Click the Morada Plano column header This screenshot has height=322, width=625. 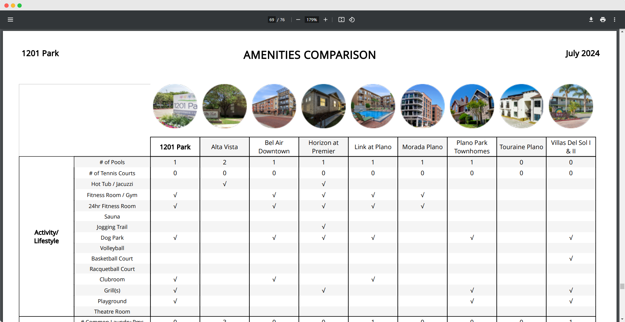(x=423, y=147)
